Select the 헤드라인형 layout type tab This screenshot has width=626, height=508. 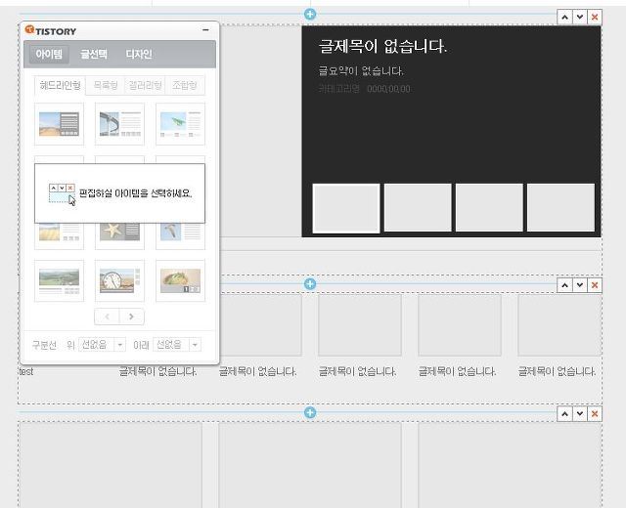(x=60, y=85)
